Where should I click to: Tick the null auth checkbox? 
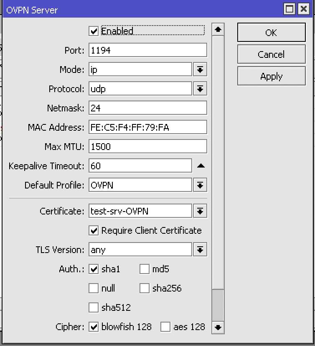[94, 288]
